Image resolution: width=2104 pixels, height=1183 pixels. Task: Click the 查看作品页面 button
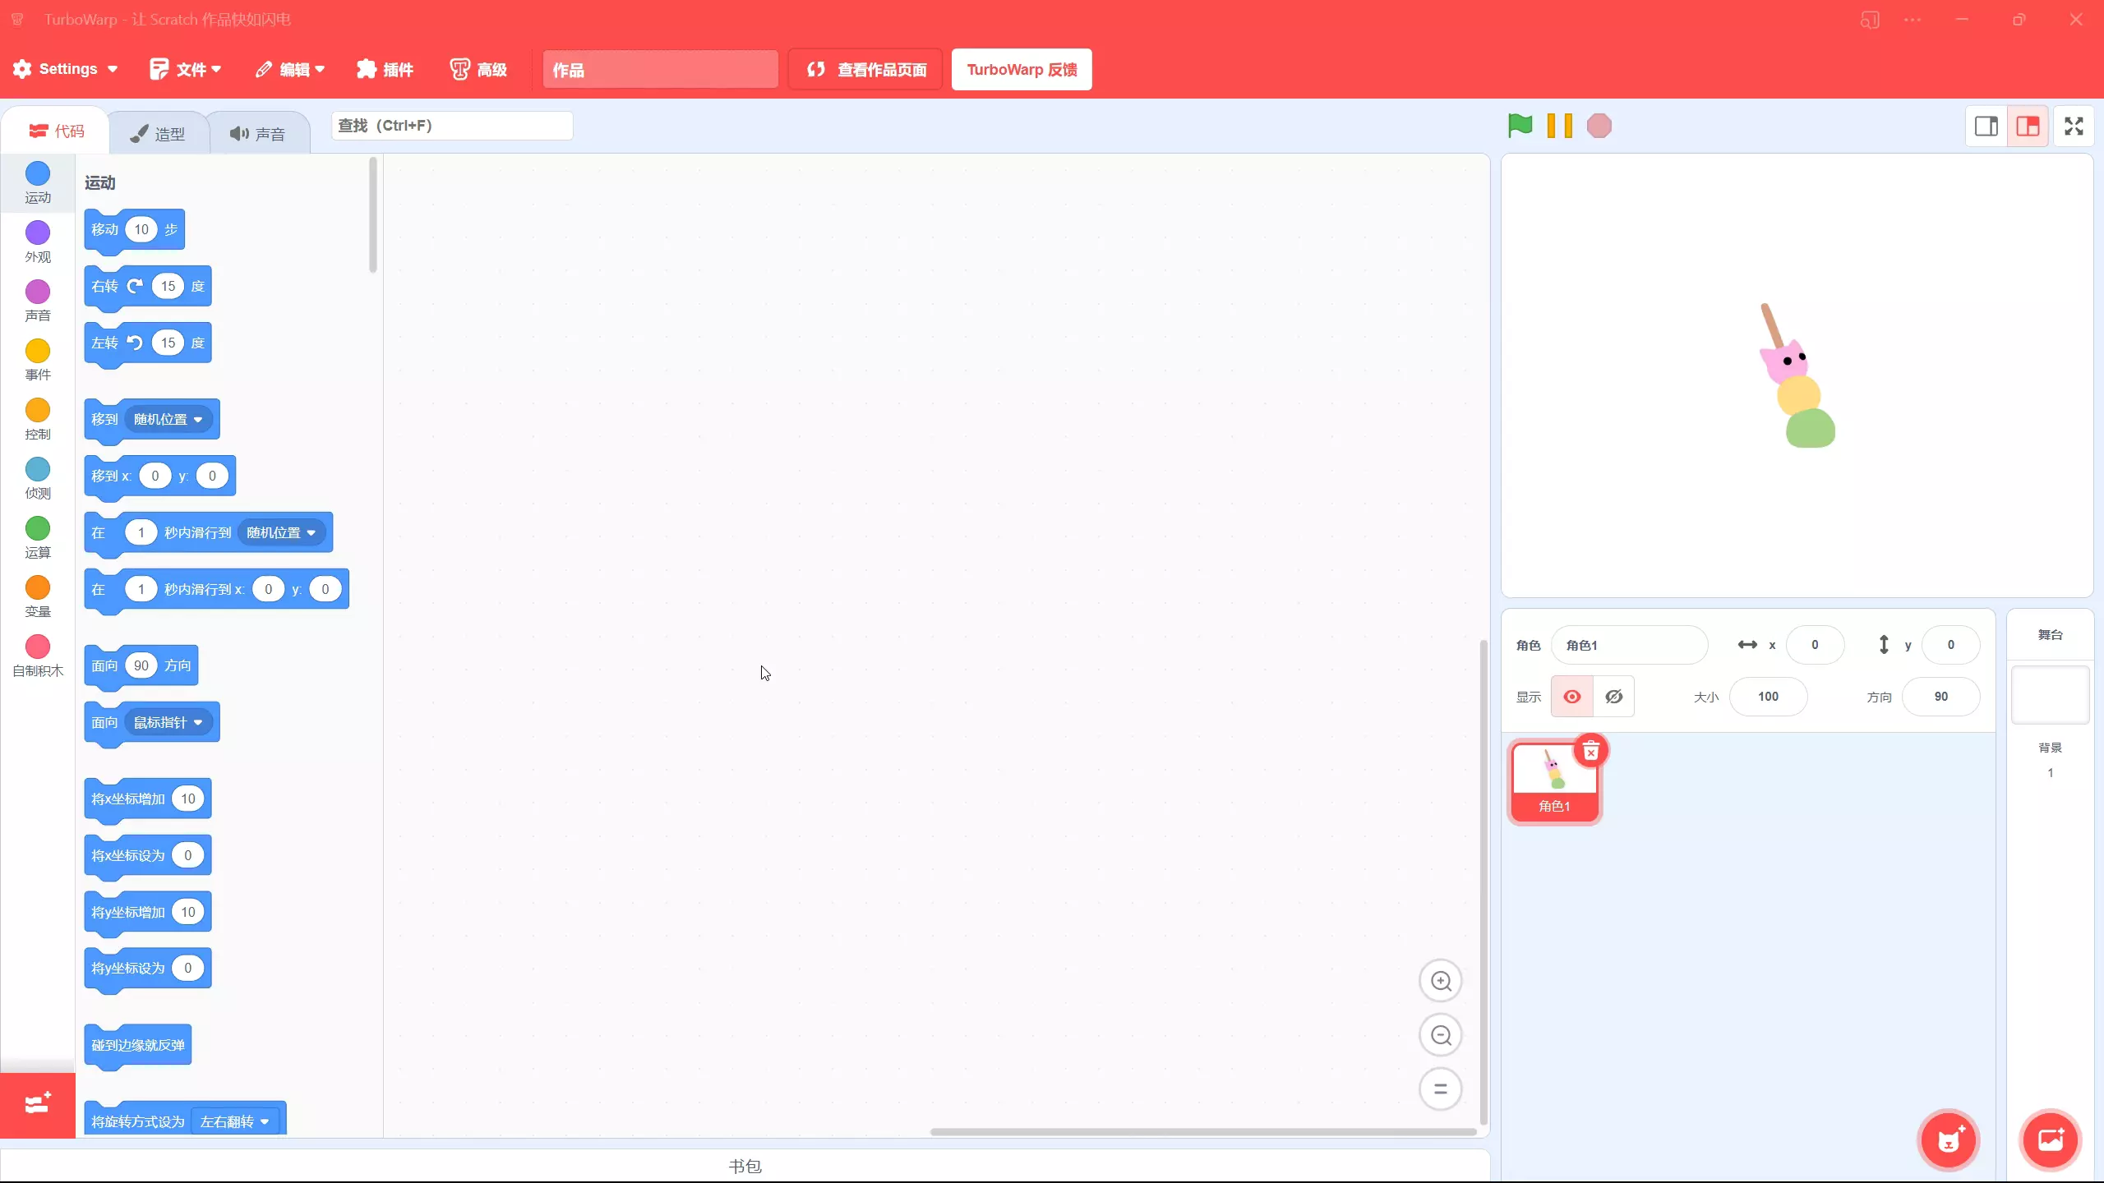pyautogui.click(x=865, y=69)
